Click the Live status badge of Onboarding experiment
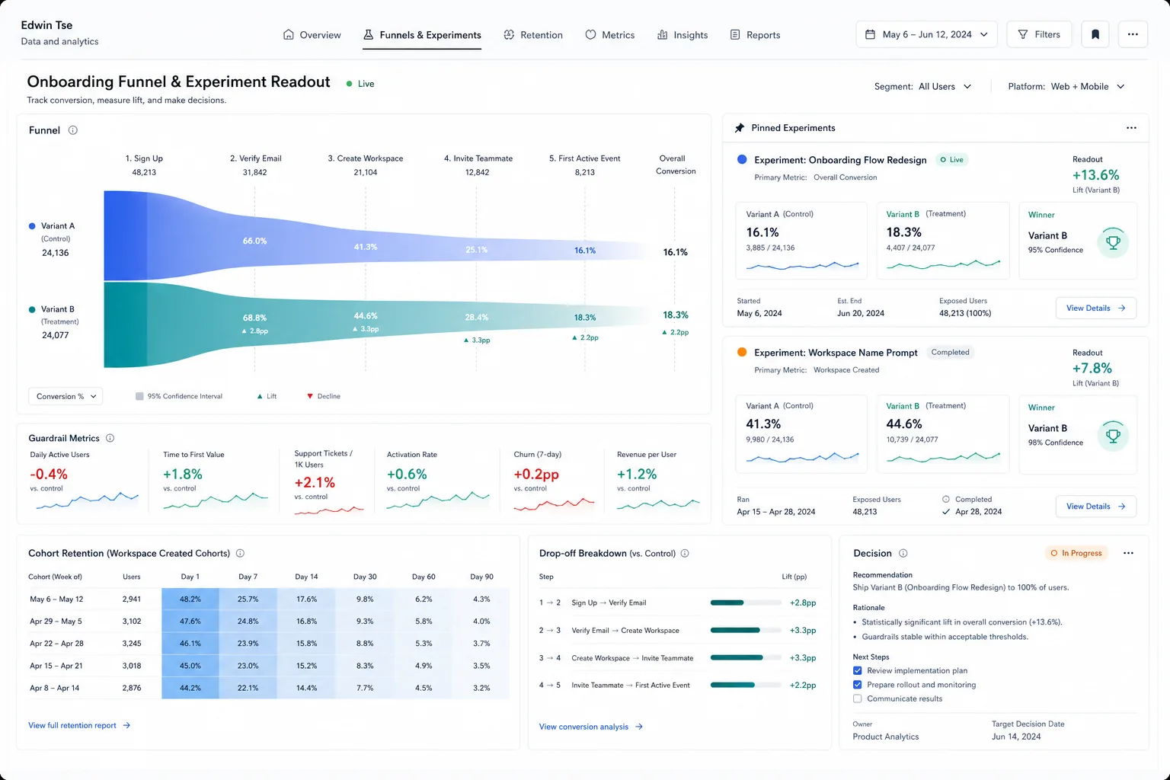1170x780 pixels. (951, 160)
